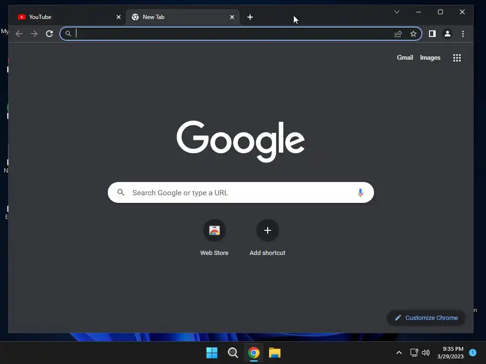Screen dimensions: 486x364
Task: Switch to the YouTube tab
Action: [x=68, y=17]
